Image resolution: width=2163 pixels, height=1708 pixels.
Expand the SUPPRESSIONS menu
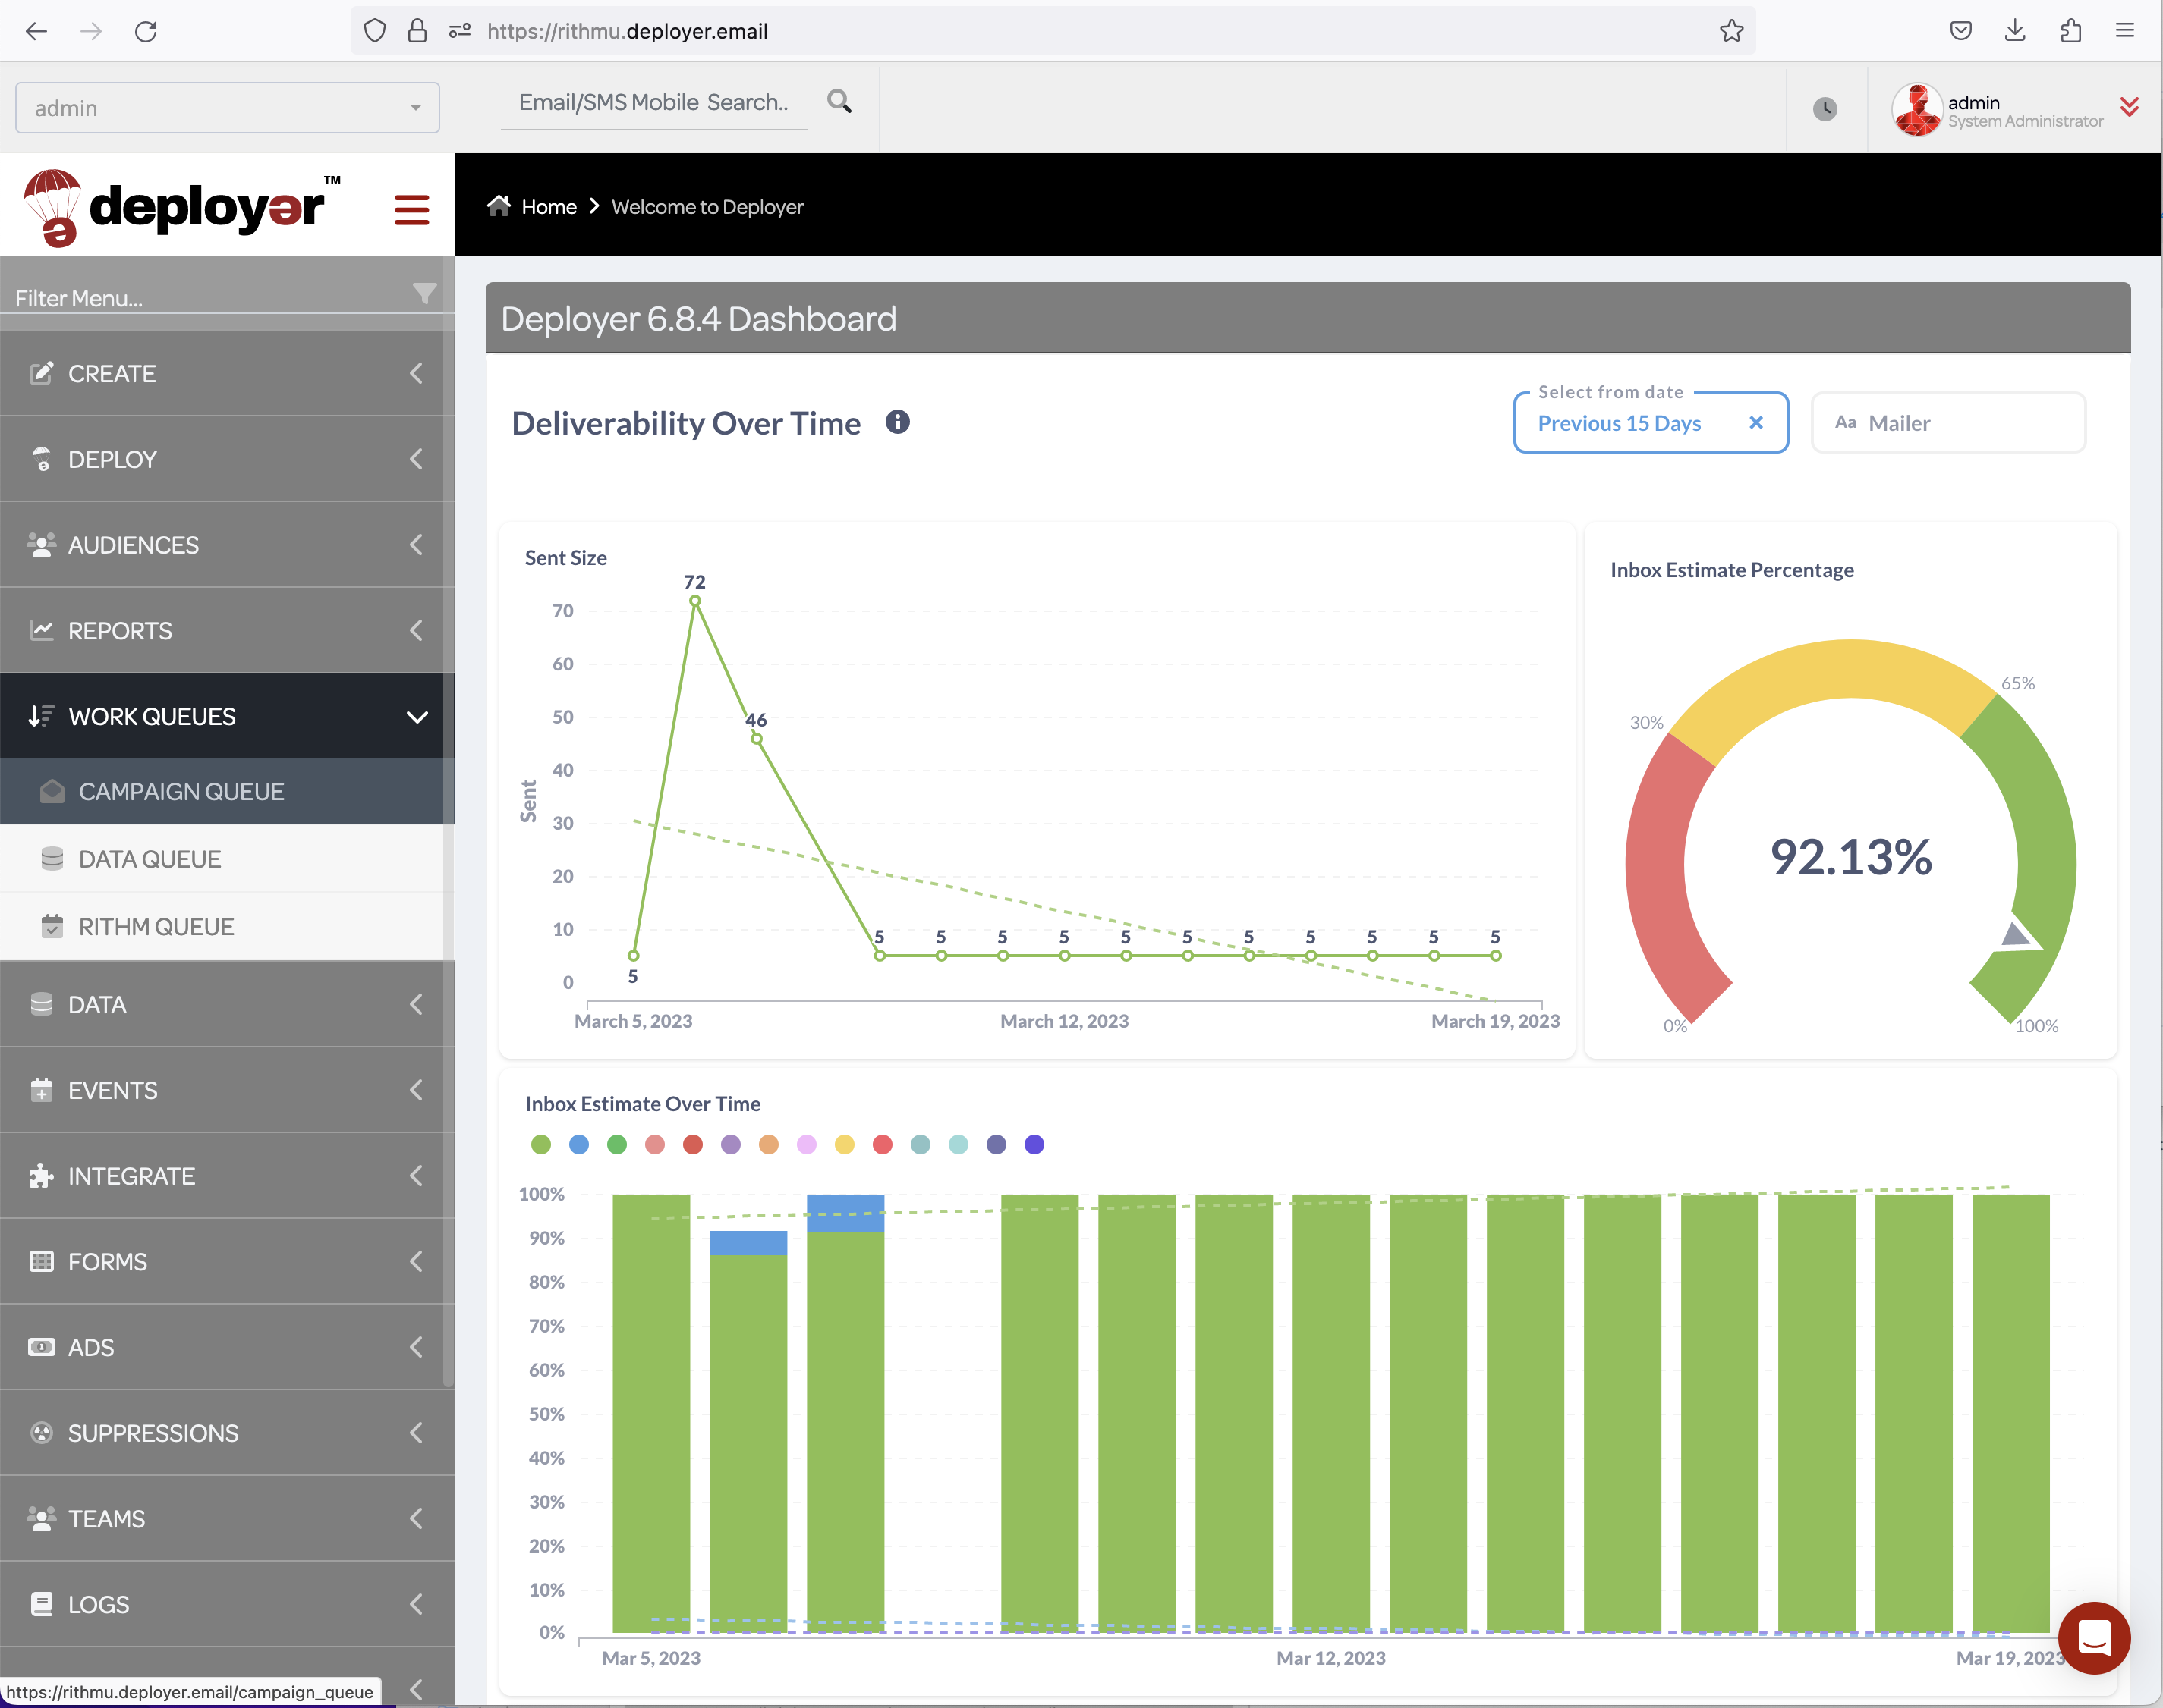click(x=227, y=1433)
